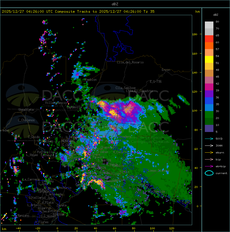Click the V_Flores place label
This screenshot has width=230, height=232.
[42, 222]
